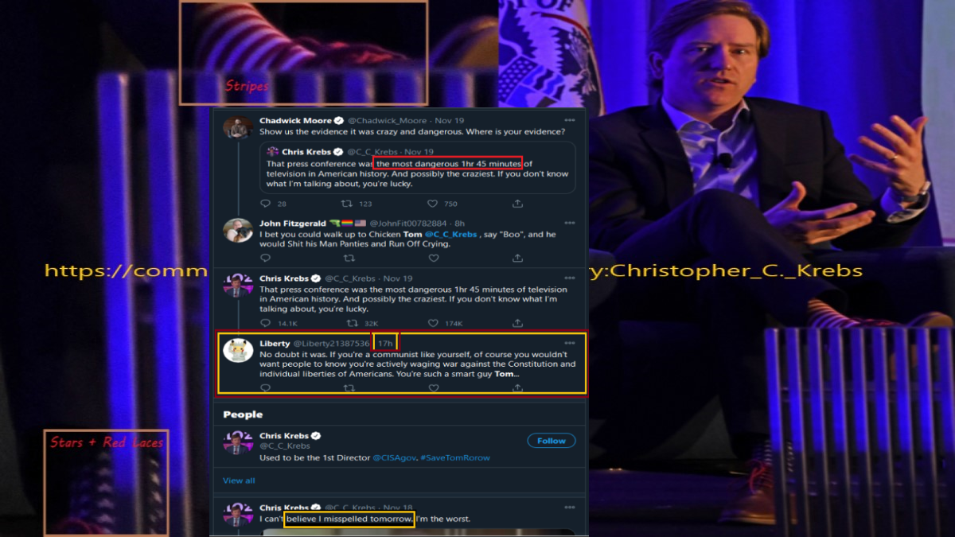955x537 pixels.
Task: Open @C_C_Krebs mention in Fitzgerald's tweet
Action: click(x=450, y=235)
